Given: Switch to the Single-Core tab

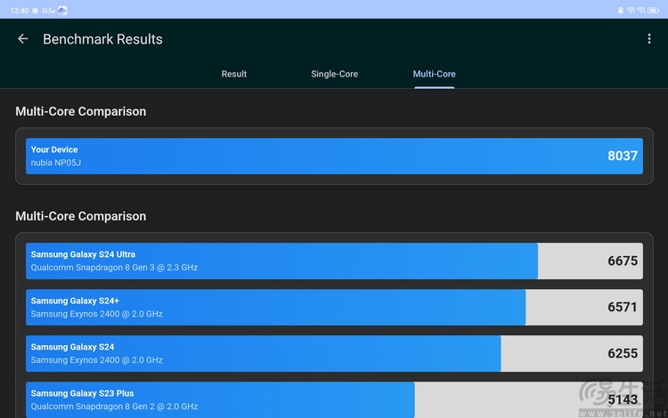Looking at the screenshot, I should point(334,74).
